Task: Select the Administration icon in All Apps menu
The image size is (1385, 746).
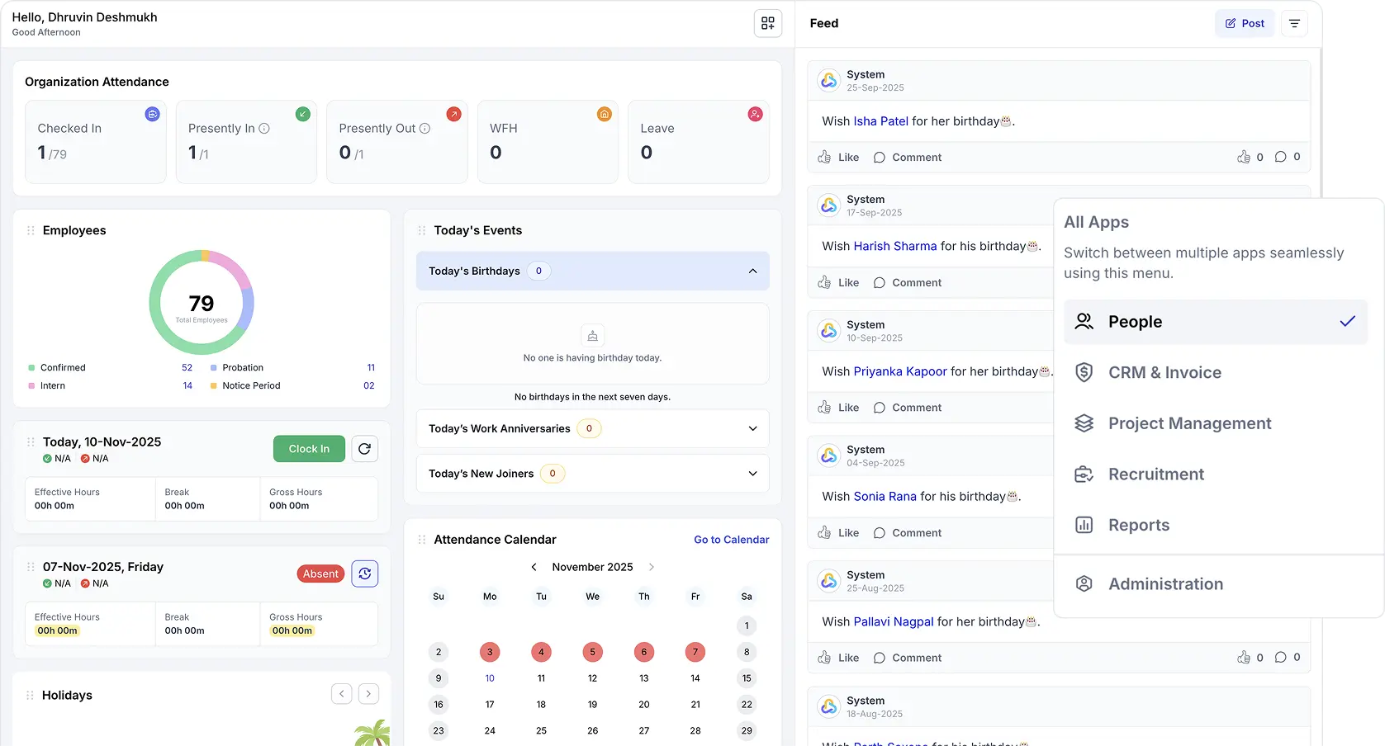Action: pos(1084,583)
